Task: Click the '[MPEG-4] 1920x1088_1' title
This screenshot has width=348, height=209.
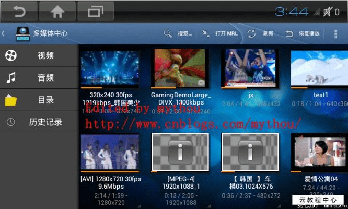Action: pyautogui.click(x=181, y=182)
